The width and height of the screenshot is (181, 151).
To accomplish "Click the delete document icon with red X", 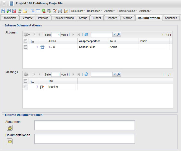I will tap(14, 11).
